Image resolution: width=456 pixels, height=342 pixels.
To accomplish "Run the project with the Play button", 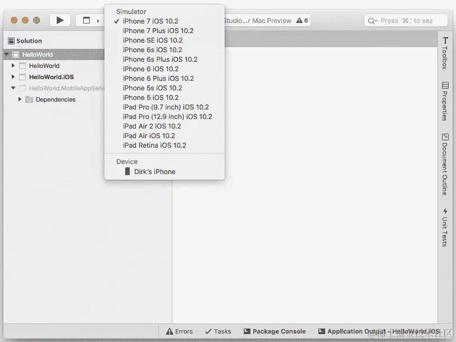I will 60,20.
